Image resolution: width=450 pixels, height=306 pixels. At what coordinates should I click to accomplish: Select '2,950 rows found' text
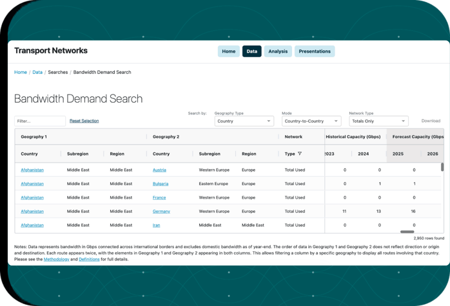coord(429,238)
